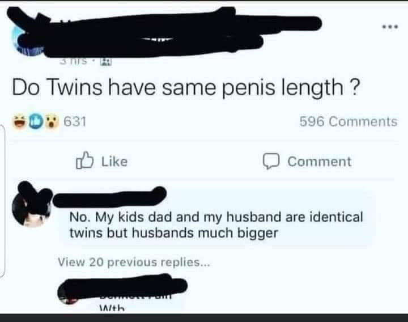Open the post options three-dot menu
This screenshot has height=322, width=408.
pyautogui.click(x=388, y=27)
